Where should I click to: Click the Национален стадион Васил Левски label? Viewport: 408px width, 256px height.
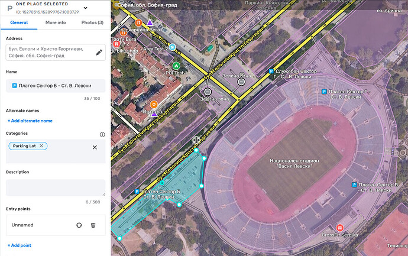click(x=294, y=163)
